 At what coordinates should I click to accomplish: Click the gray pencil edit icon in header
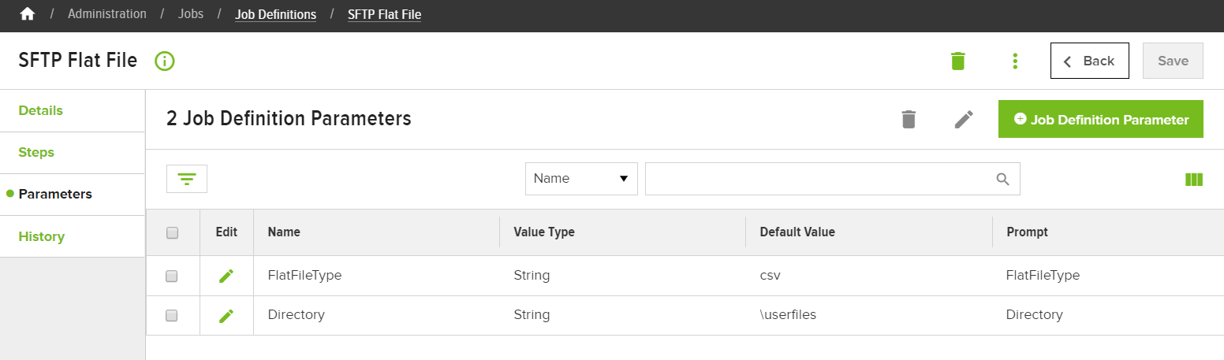[964, 119]
